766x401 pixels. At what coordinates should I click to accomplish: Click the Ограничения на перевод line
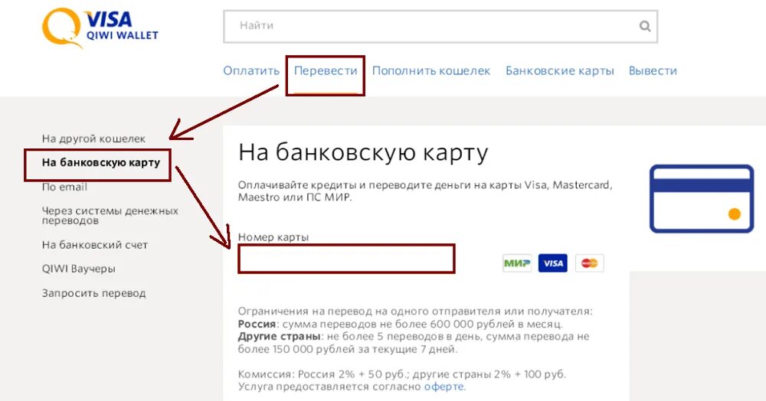point(415,311)
